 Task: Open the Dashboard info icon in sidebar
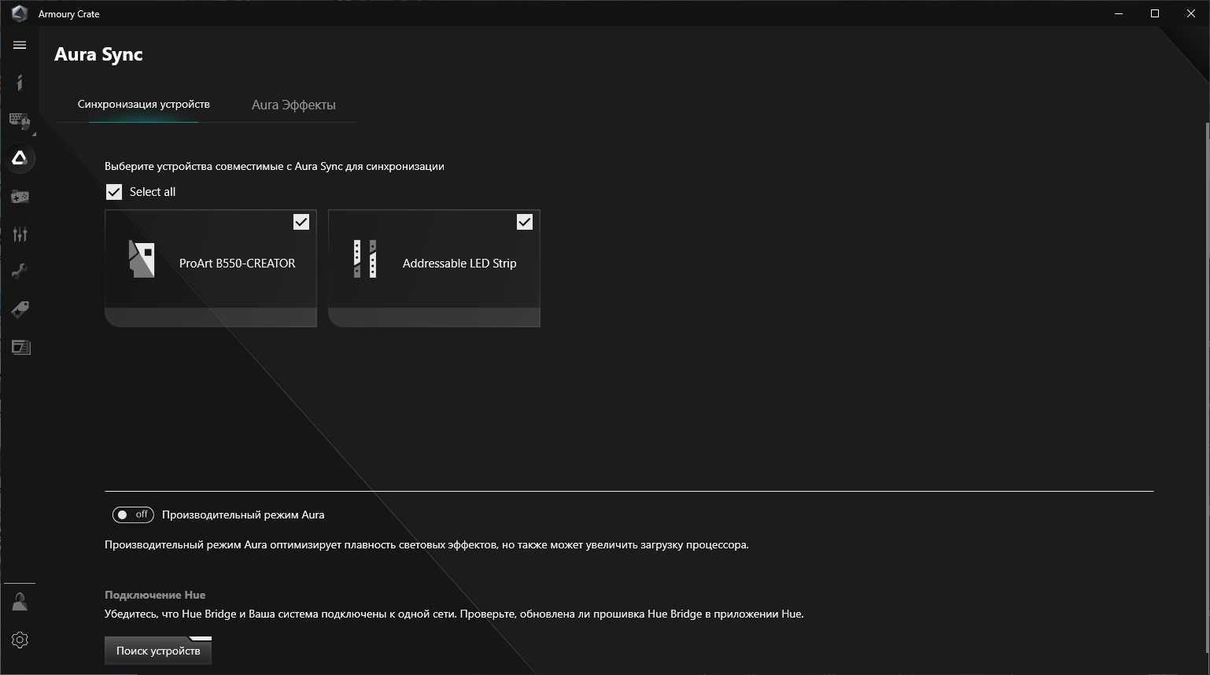[20, 83]
